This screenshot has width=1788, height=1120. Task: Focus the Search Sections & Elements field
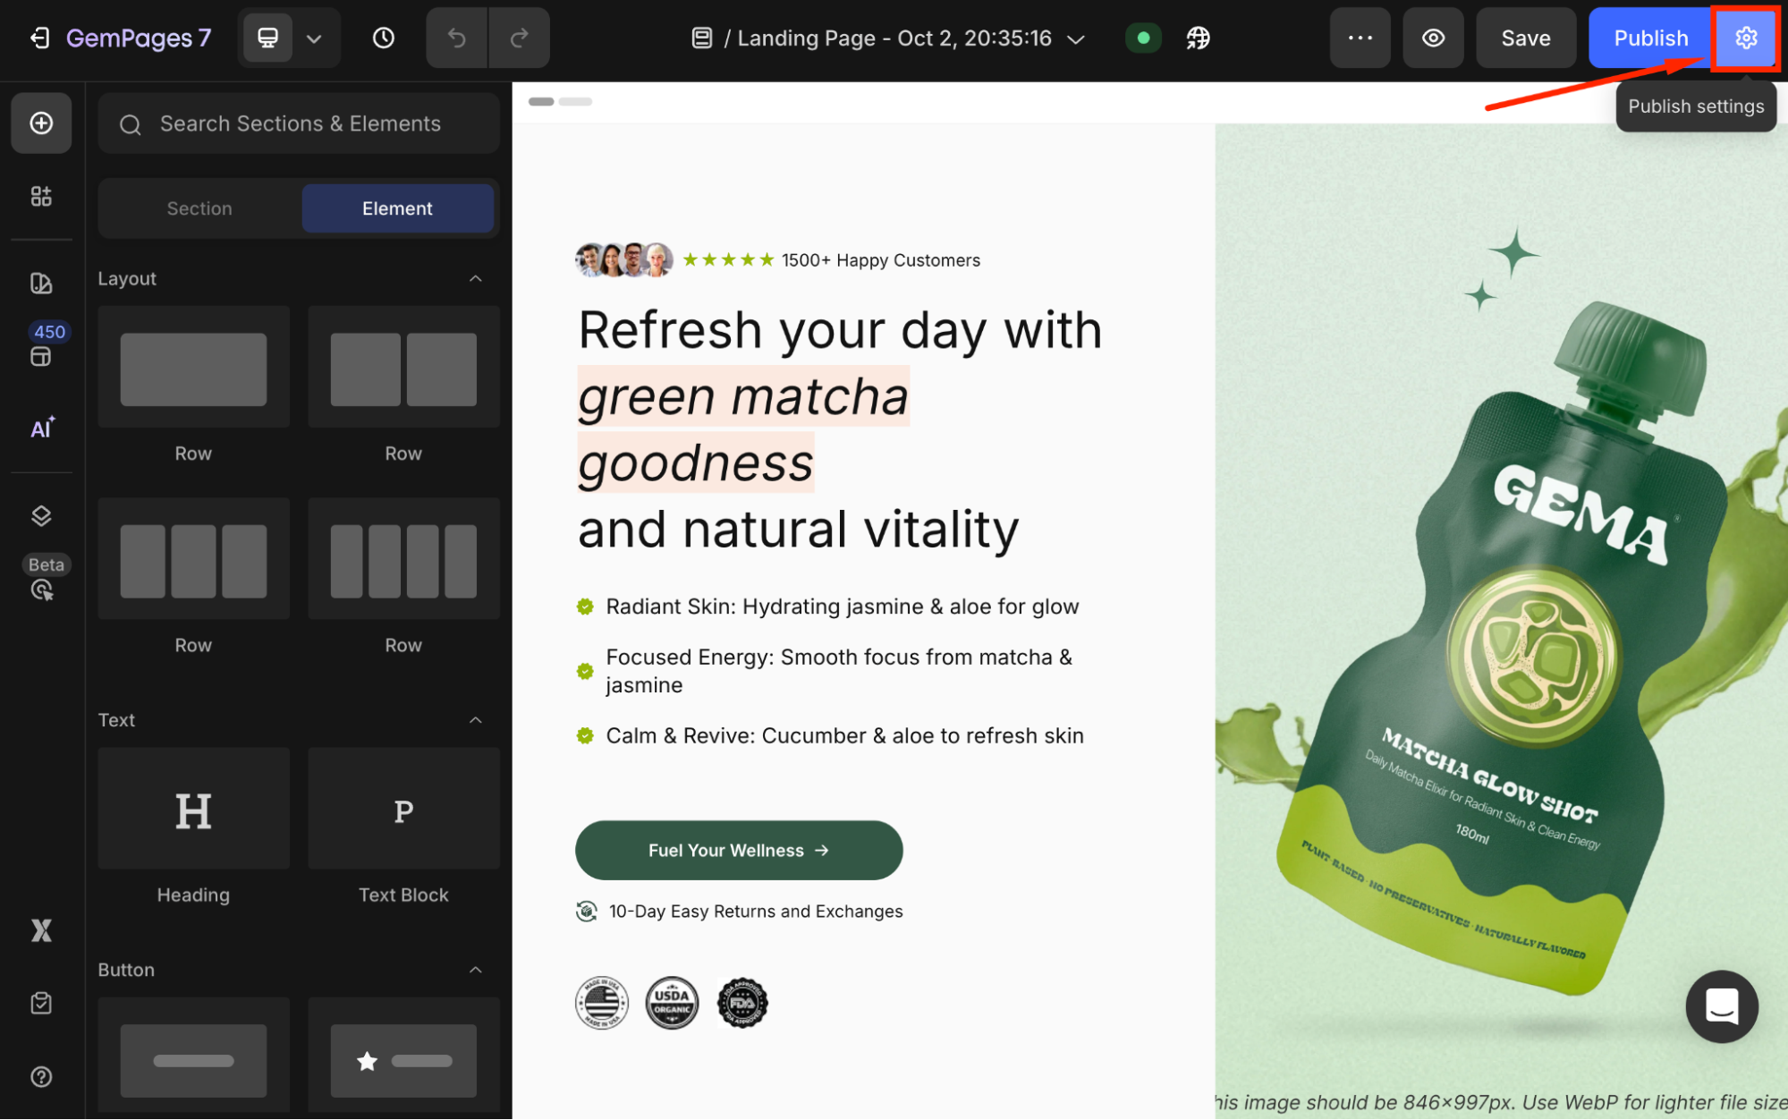tap(300, 123)
